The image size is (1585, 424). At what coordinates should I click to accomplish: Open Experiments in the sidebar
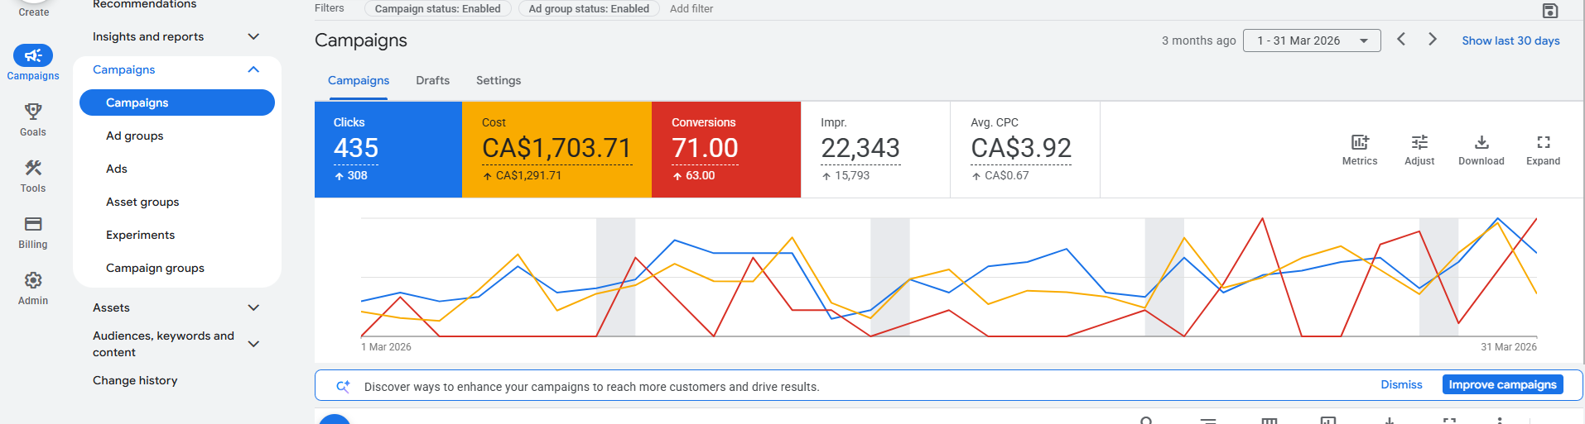pos(140,235)
